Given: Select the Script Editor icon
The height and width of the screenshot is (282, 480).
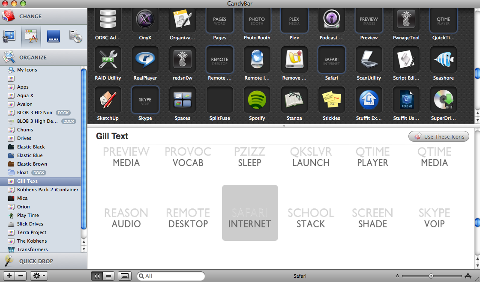Looking at the screenshot, I should click(x=406, y=59).
